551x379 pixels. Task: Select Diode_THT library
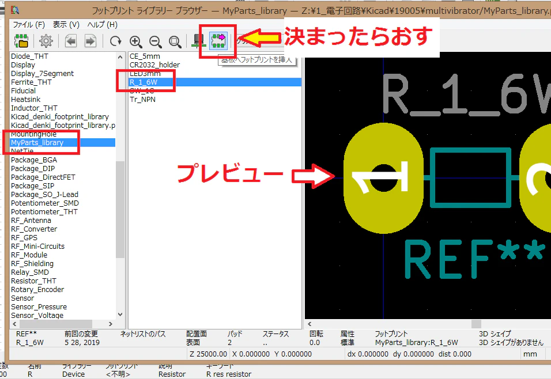[29, 56]
